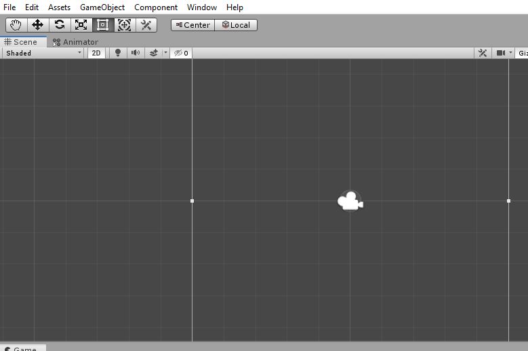This screenshot has width=528, height=351.
Task: Open the GameObject menu
Action: (x=102, y=7)
